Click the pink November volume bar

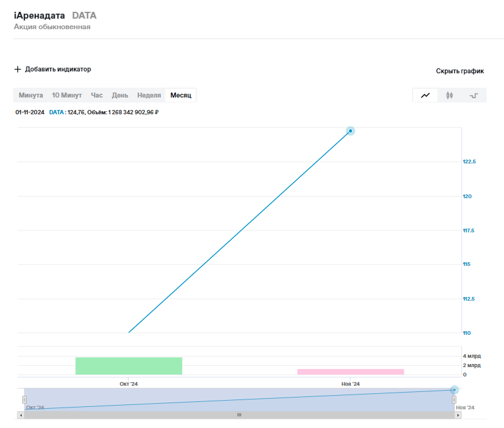pyautogui.click(x=351, y=371)
